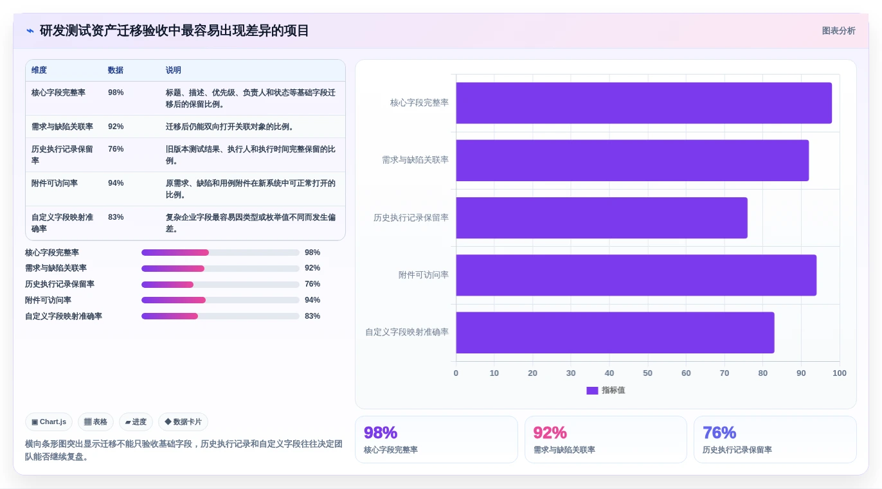The image size is (882, 489).
Task: Click the description starting with 标题、描述、优先级
Action: pyautogui.click(x=251, y=98)
